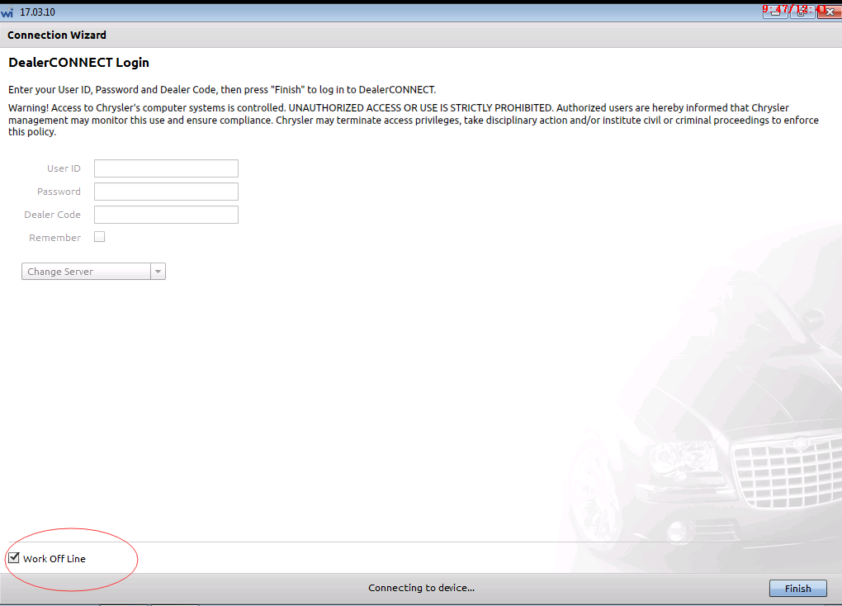Screen dimensions: 842x606
Task: Click the 'Connection Wizard' title text
Action: pyautogui.click(x=56, y=35)
